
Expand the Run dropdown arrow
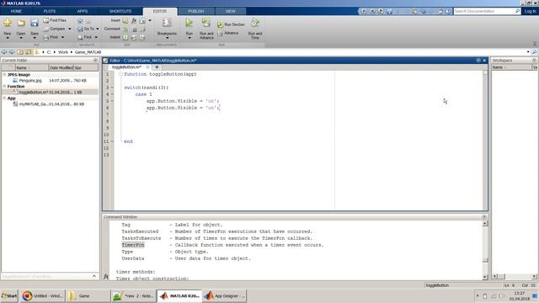point(189,38)
